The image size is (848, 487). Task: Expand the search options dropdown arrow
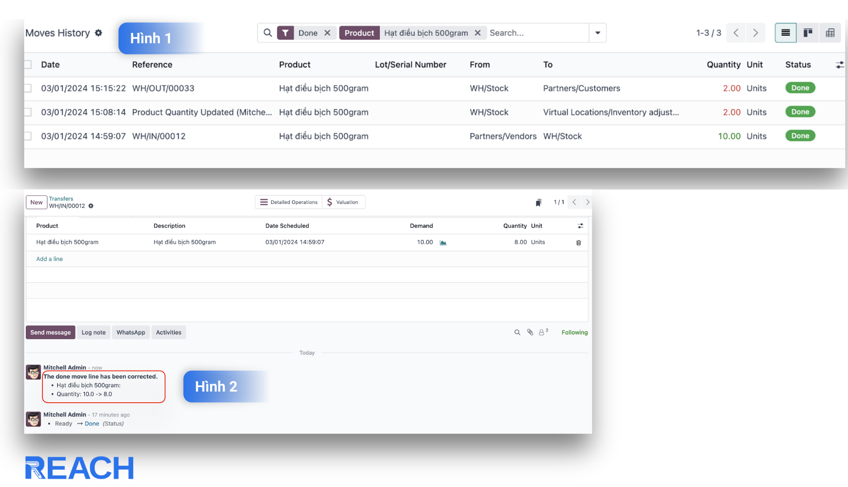pos(597,33)
